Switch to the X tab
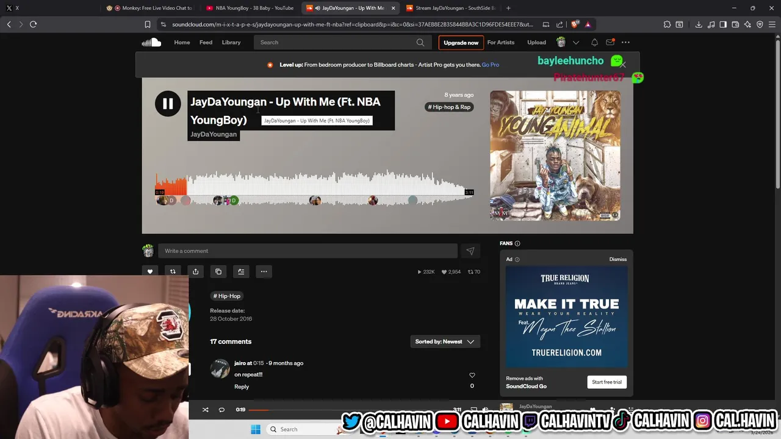This screenshot has width=781, height=439. click(x=12, y=8)
